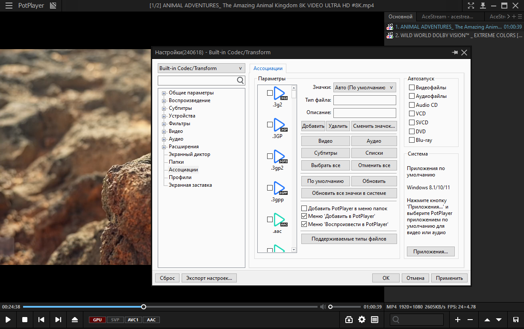
Task: Click the Play button in the control bar
Action: [8, 320]
